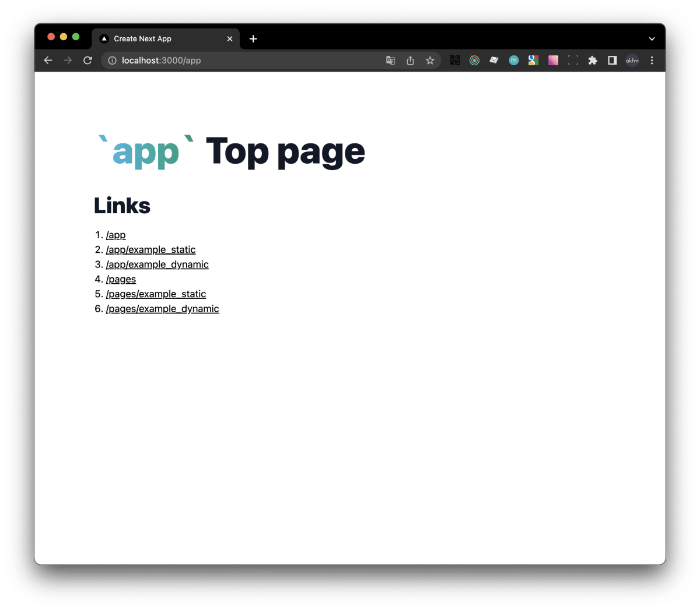Open the Extensions puzzle piece menu
This screenshot has width=700, height=610.
tap(593, 61)
